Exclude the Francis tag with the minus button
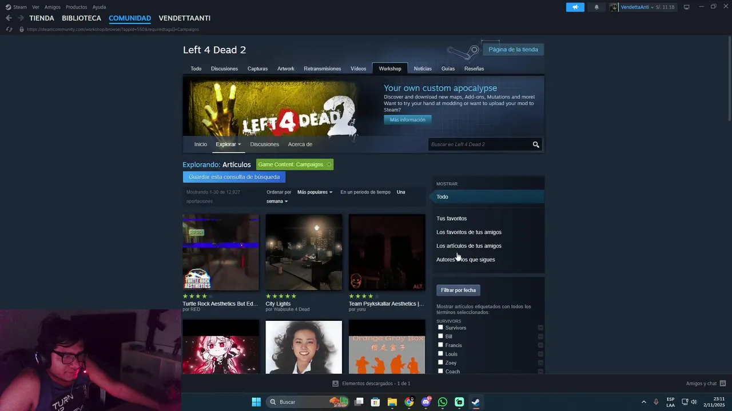The image size is (732, 411). 540,345
